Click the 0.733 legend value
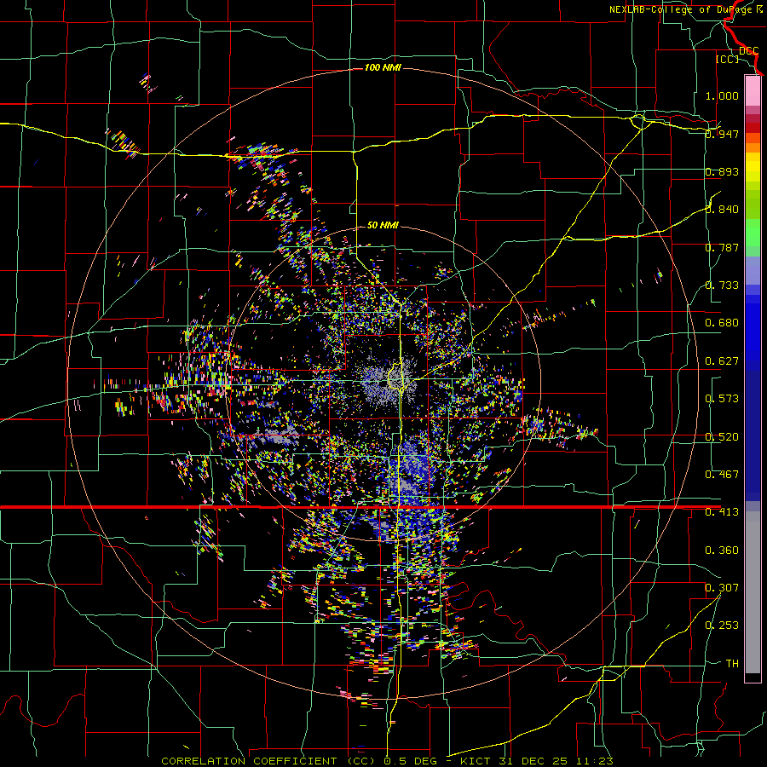The image size is (767, 767). (x=722, y=285)
